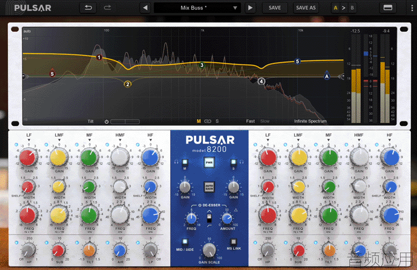The height and width of the screenshot is (270, 417).
Task: Select EQ node 2 on the curve
Action: tap(128, 84)
